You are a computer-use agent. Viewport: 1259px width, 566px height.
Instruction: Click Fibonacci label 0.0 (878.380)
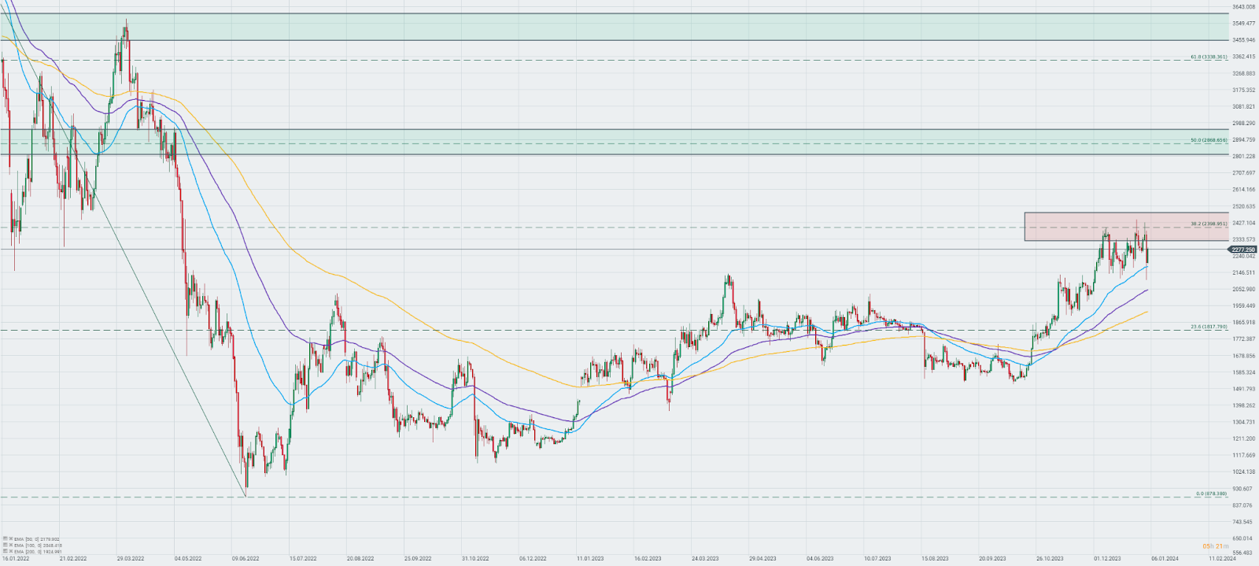pos(1211,494)
